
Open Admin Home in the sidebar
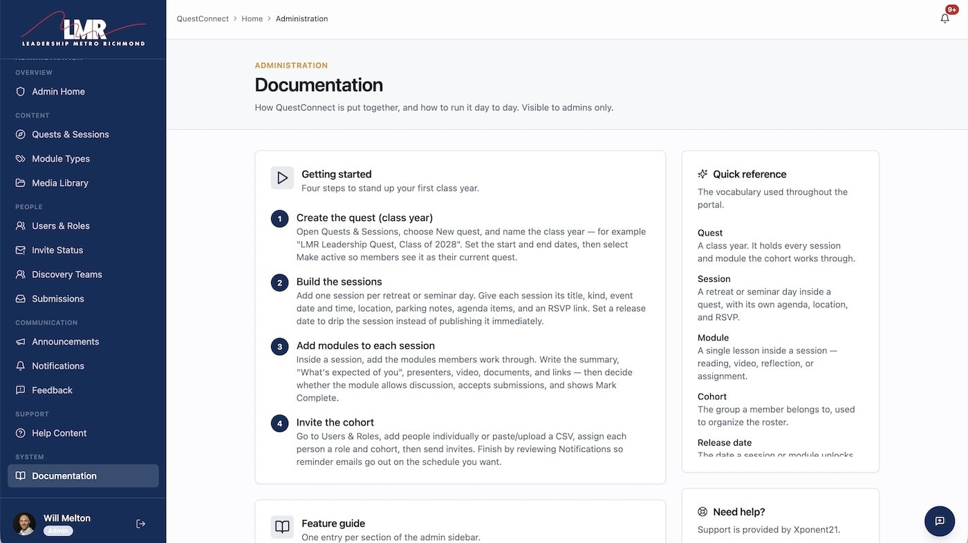[83, 92]
